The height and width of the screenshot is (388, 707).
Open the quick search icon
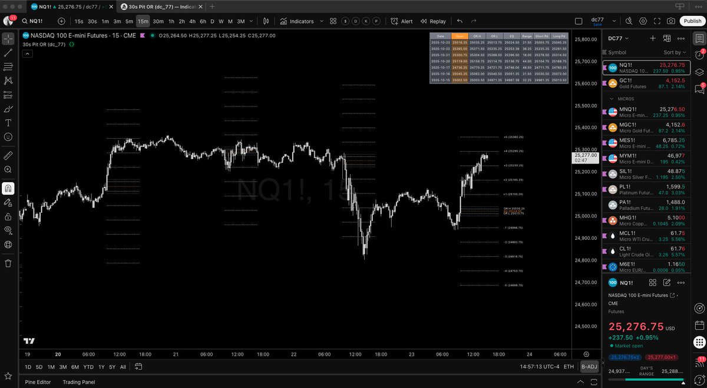(x=627, y=21)
